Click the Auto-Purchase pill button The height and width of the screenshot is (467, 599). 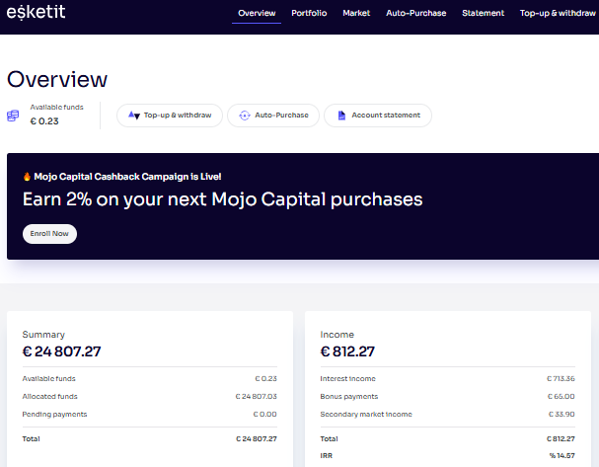point(273,116)
